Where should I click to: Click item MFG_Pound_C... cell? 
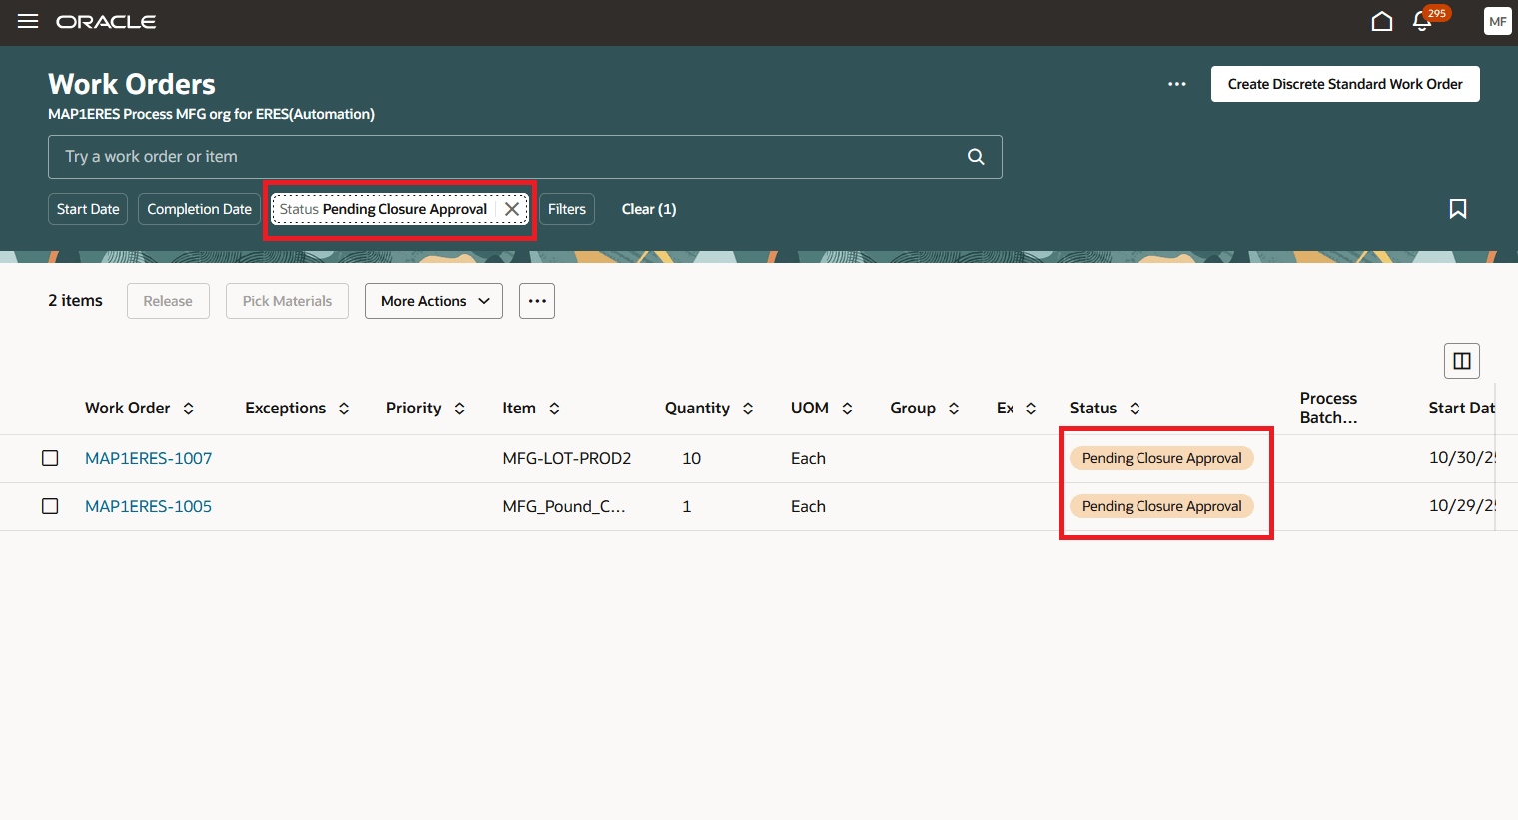point(564,506)
